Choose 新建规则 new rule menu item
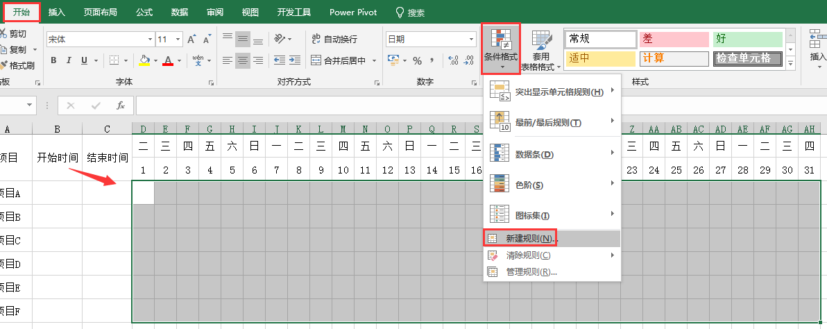This screenshot has height=329, width=827. [552, 239]
